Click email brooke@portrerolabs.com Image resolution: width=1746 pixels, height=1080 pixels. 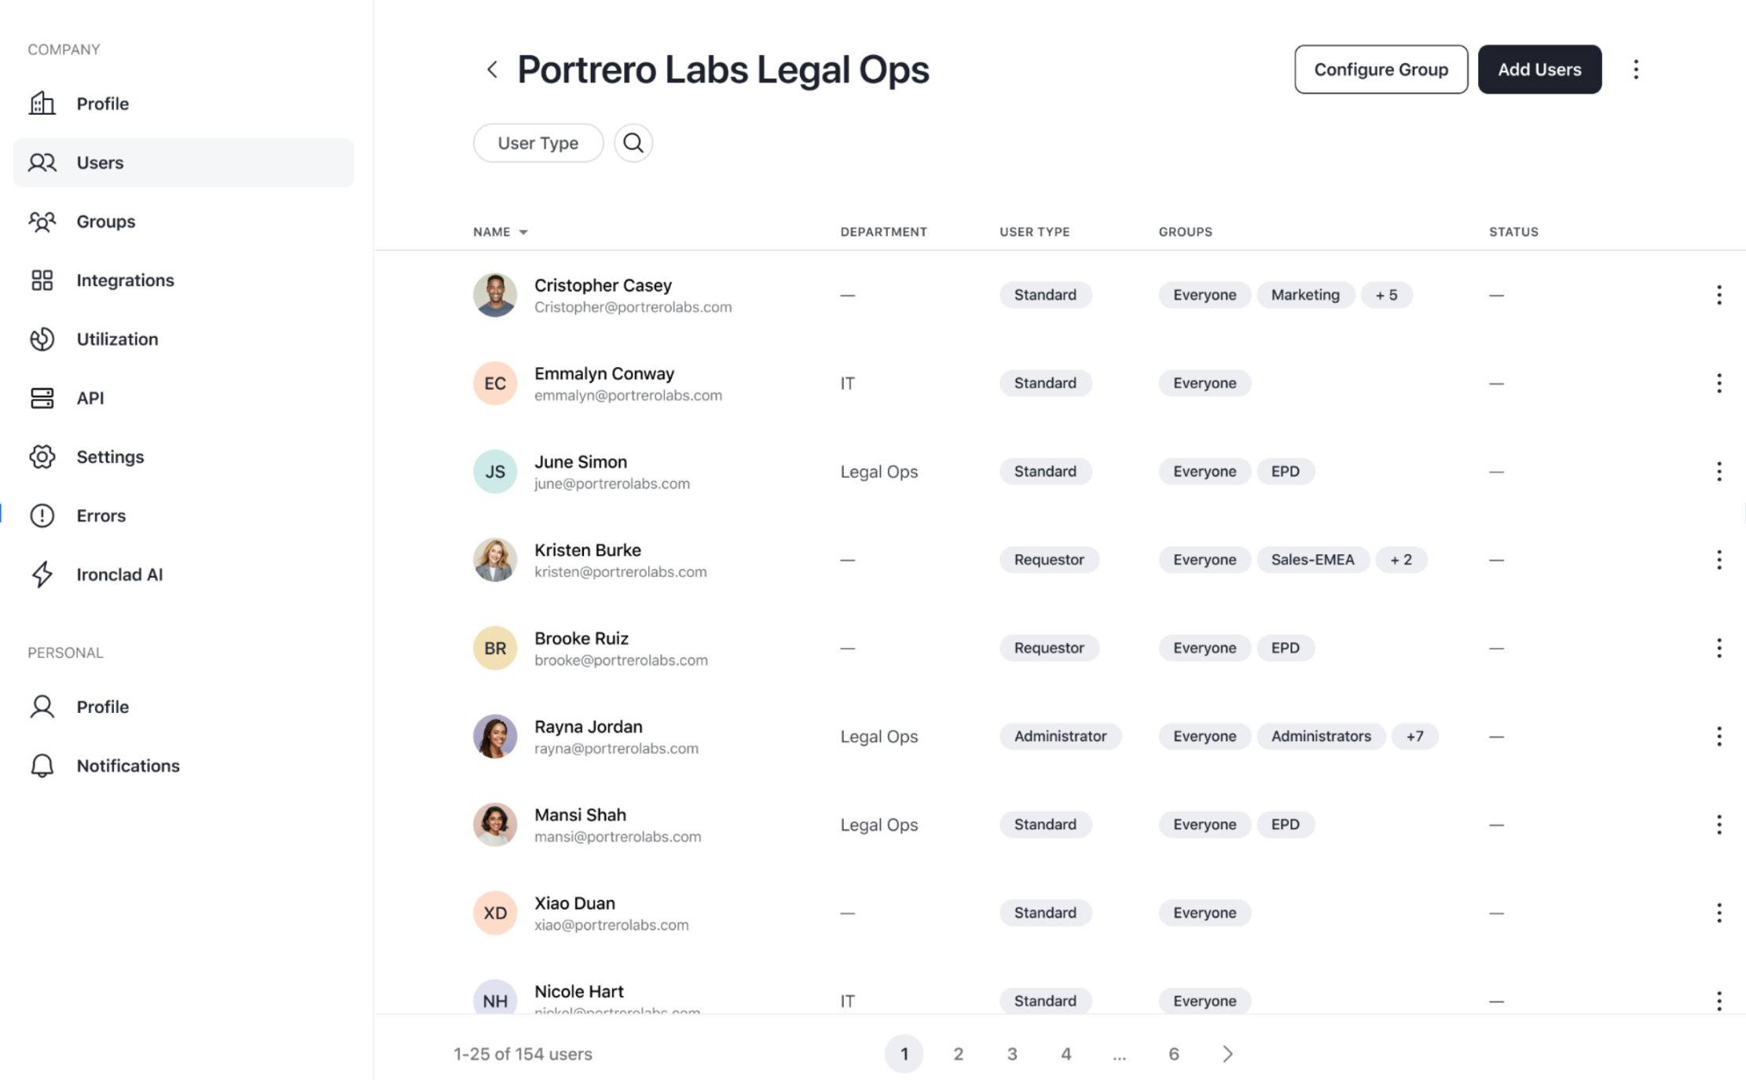(x=621, y=660)
